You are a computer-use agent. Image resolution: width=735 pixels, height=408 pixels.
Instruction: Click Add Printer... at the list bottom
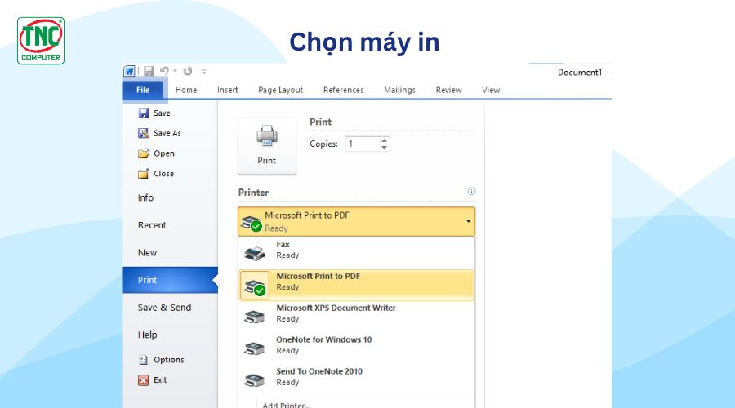coord(287,405)
